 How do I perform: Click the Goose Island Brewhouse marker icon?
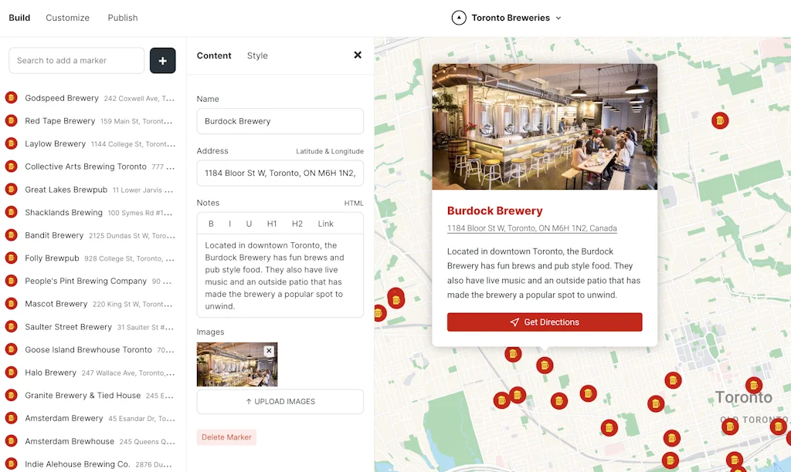(11, 349)
